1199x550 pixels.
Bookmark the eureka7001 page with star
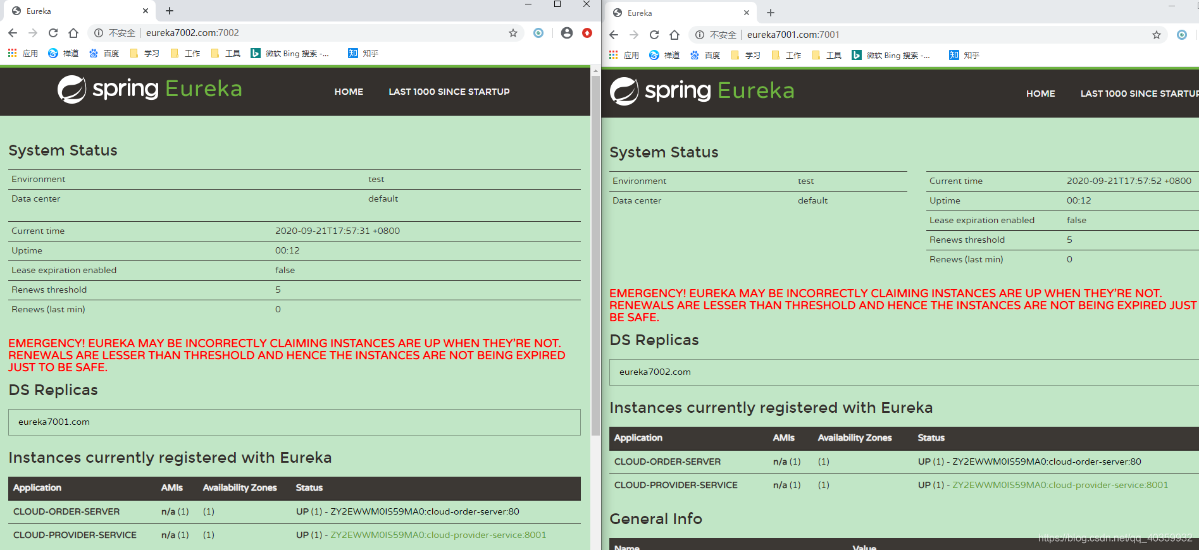(1157, 35)
